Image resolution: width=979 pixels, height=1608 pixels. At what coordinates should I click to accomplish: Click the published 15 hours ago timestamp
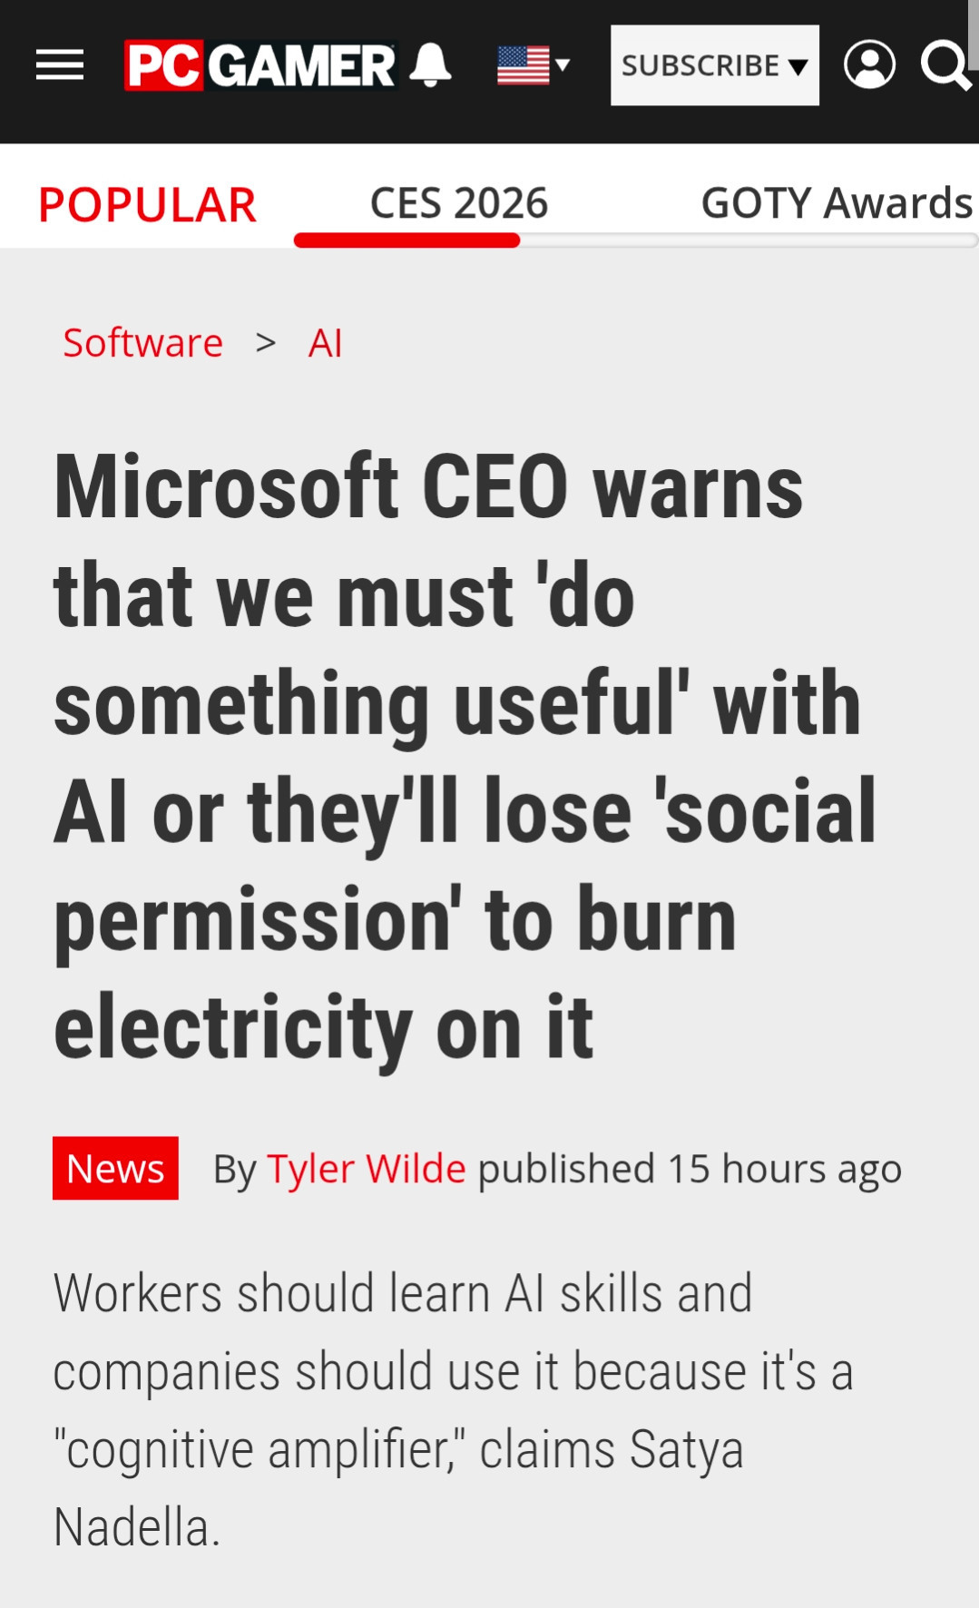tap(690, 1169)
